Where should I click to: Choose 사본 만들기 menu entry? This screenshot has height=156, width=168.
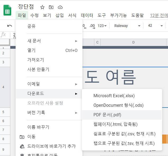pos(49,69)
